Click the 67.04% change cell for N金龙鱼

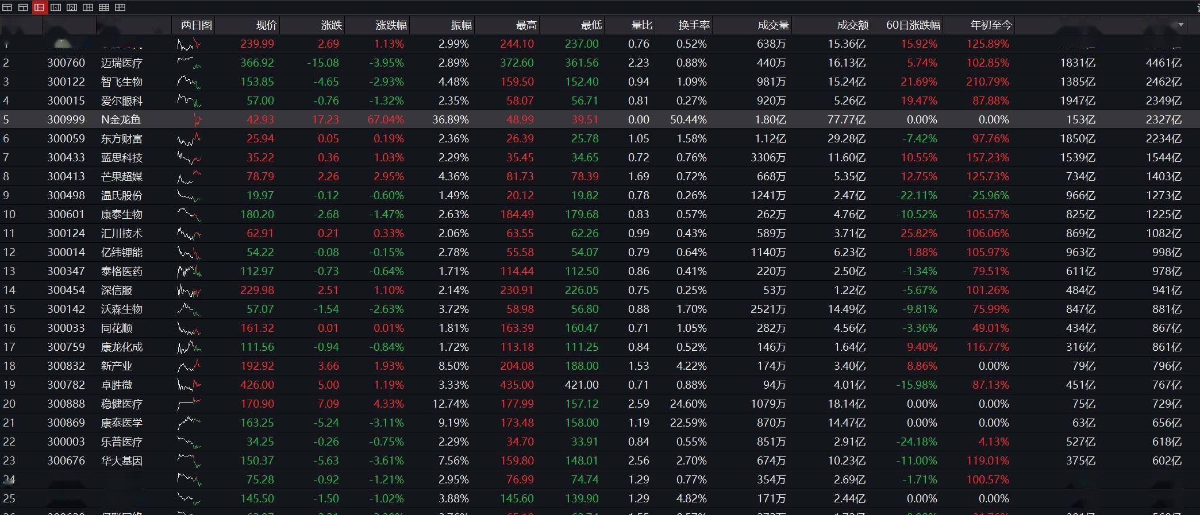tap(386, 120)
